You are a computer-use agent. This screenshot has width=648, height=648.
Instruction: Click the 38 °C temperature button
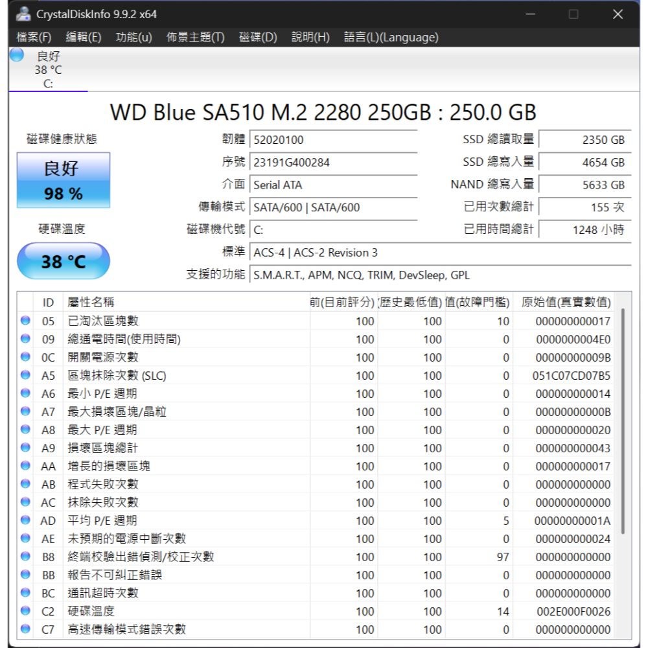point(64,261)
